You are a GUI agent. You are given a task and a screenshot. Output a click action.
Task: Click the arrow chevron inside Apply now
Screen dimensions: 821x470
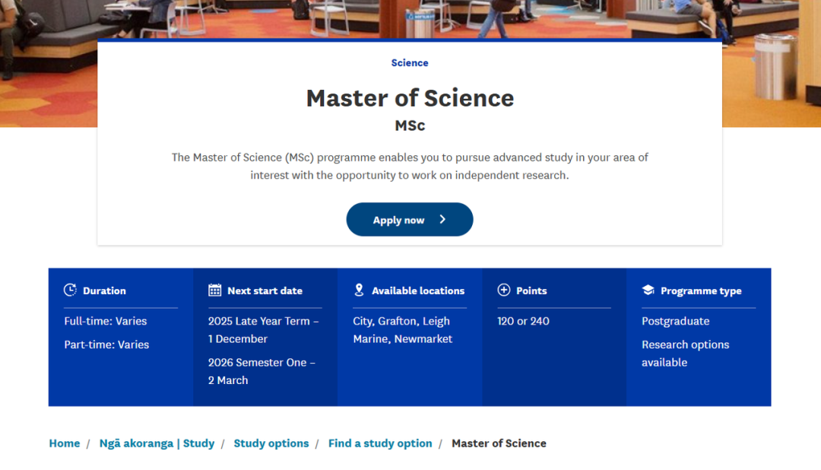point(442,220)
